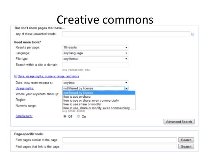Image resolution: width=210 pixels, height=157 pixels.
Task: Click the 'Numeric range:' label
Action: click(x=26, y=106)
